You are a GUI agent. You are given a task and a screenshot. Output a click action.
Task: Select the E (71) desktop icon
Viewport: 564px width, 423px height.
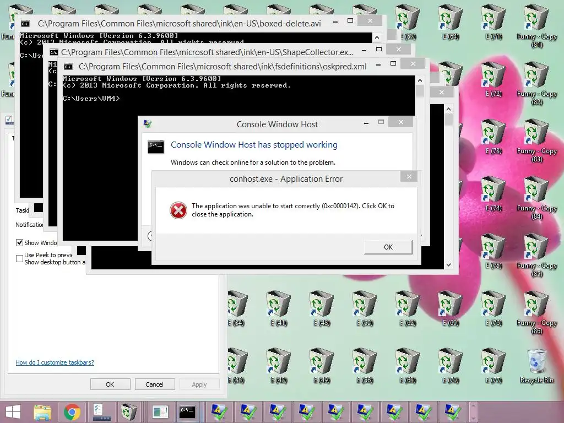[x=493, y=22]
